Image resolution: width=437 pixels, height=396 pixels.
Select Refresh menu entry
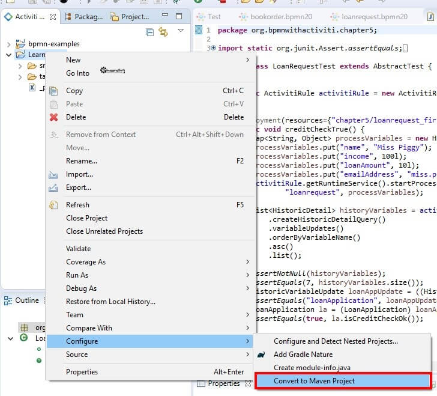150,205
